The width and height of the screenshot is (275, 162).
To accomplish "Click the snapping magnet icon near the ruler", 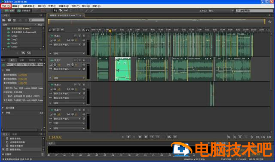I will click(87, 30).
